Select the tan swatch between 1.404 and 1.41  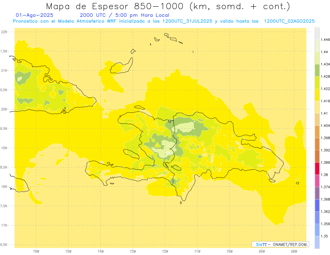tap(317, 119)
